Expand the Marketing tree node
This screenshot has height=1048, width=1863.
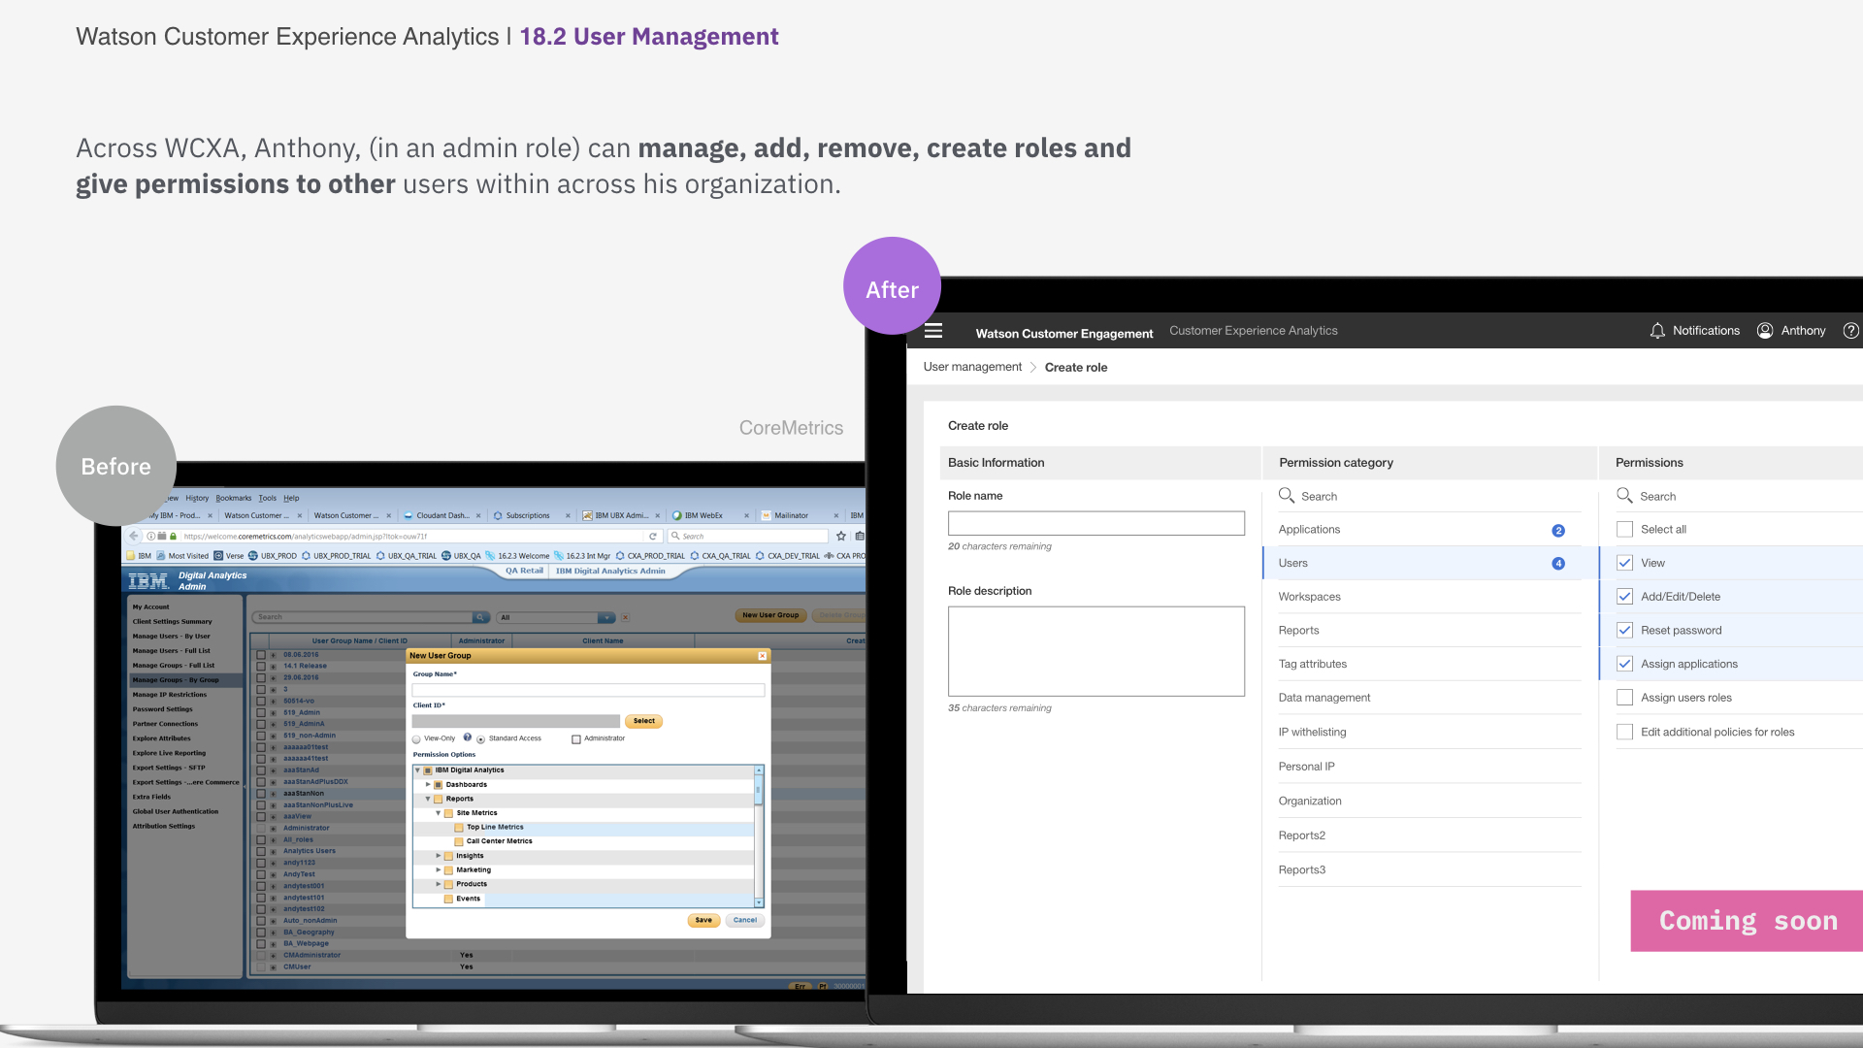point(439,870)
